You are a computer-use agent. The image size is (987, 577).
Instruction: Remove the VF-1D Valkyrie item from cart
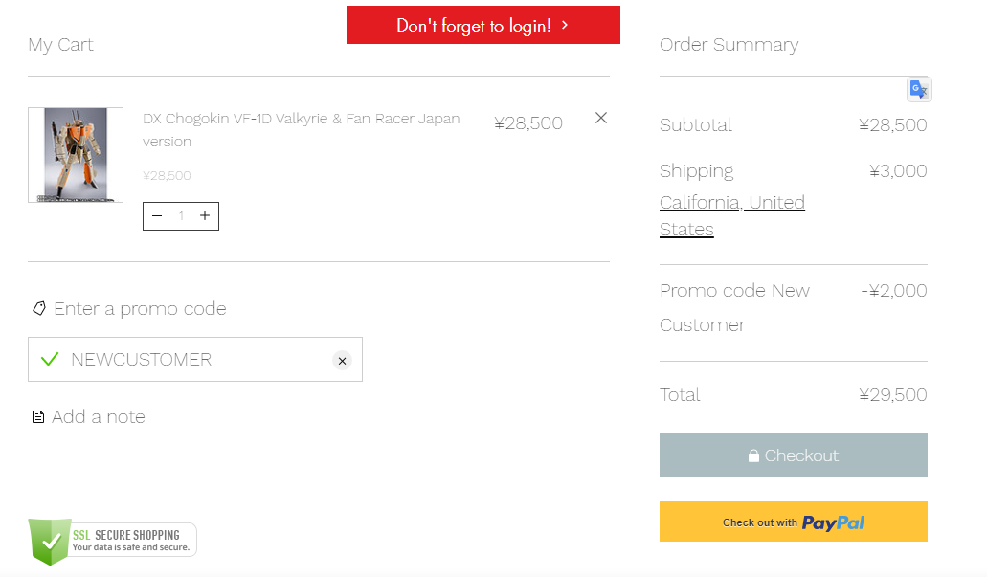601,118
